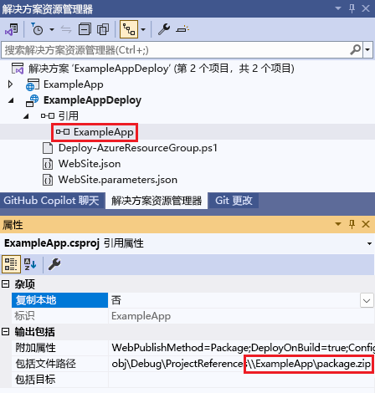Open pending changes filter dropdown arrow
The width and height of the screenshot is (375, 393).
tap(52, 29)
